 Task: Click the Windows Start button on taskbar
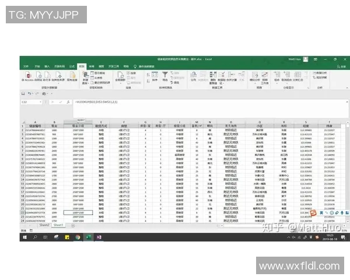[x=23, y=237]
